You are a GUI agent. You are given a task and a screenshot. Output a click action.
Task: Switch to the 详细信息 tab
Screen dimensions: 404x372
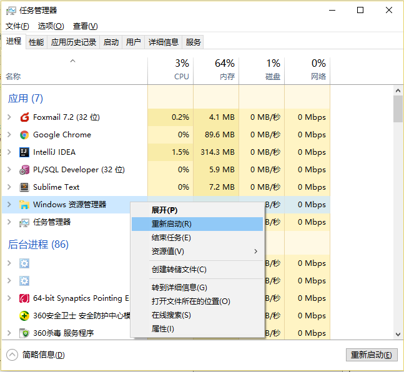click(164, 42)
